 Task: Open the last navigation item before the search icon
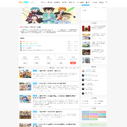click(x=101, y=2)
